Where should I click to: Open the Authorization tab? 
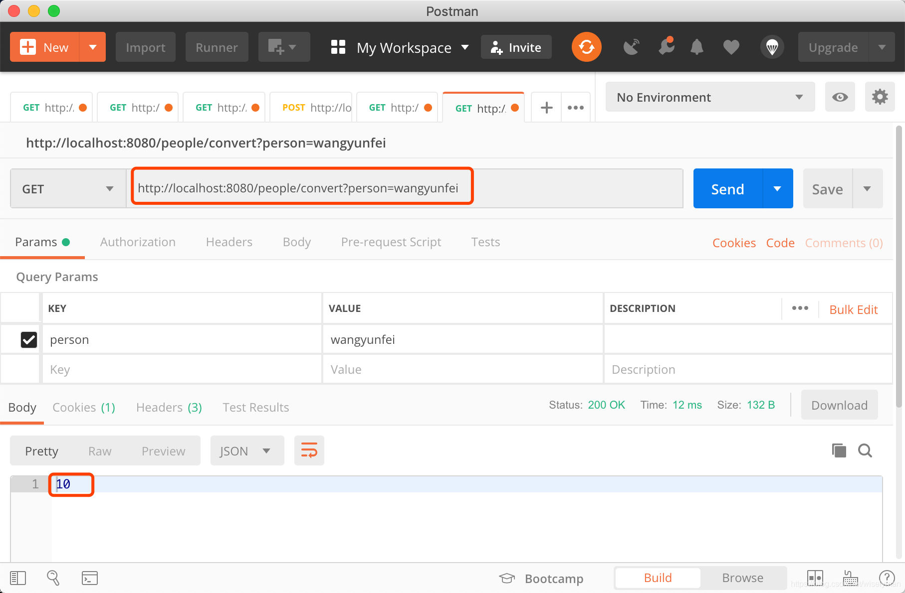tap(138, 242)
